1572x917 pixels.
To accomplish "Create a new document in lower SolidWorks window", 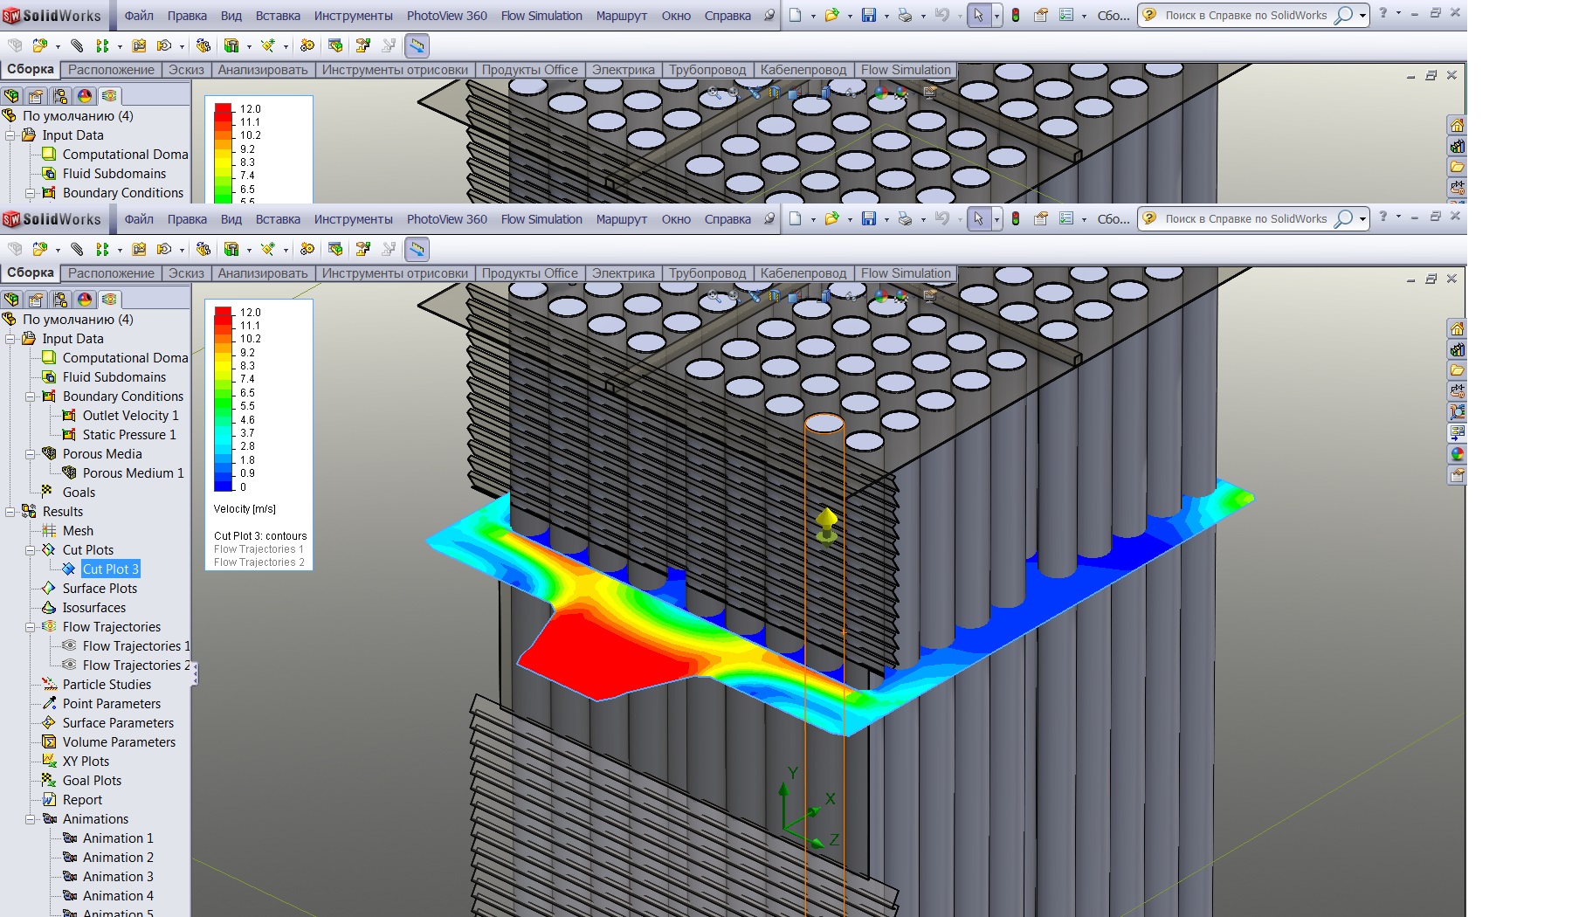I will click(x=795, y=218).
